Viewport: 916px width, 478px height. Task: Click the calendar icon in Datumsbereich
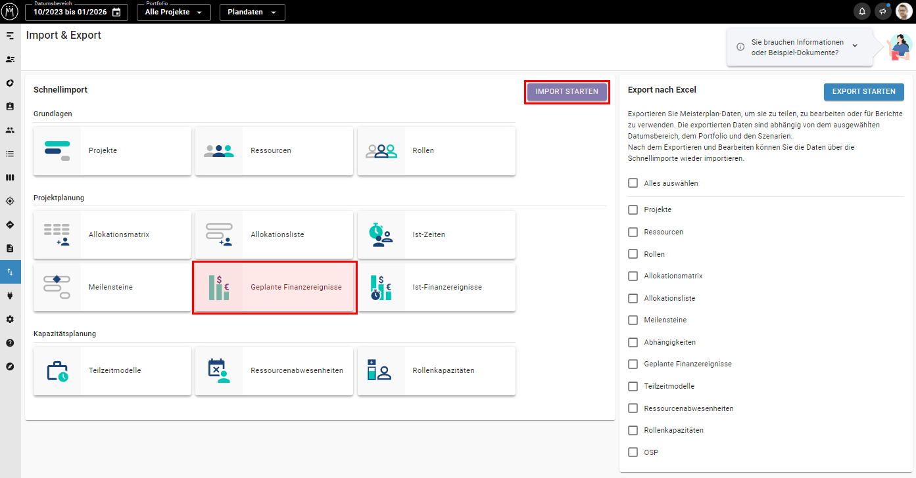[116, 12]
